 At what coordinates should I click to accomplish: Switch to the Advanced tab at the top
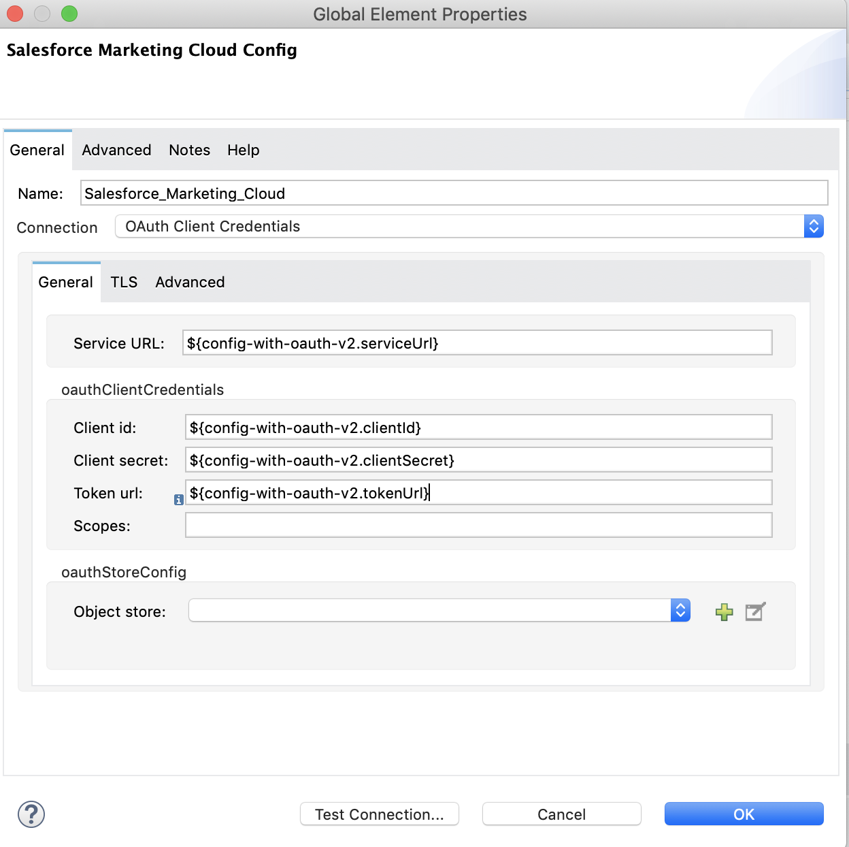[x=116, y=150]
